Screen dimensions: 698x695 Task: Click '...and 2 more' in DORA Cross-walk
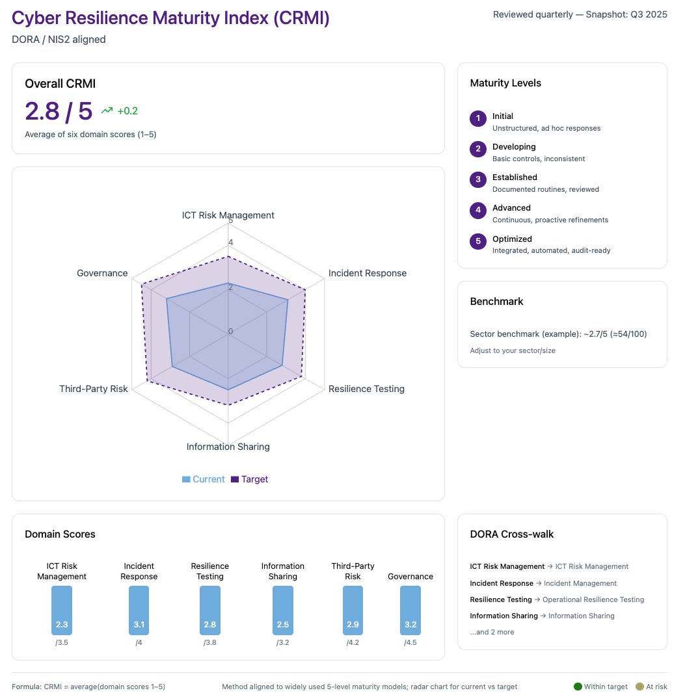(x=492, y=632)
